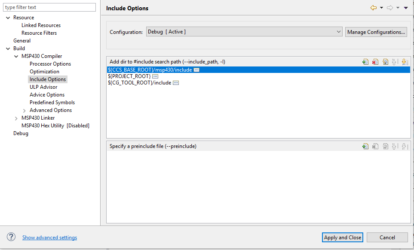This screenshot has width=414, height=250.
Task: Go back to previous preferences page
Action: [373, 8]
